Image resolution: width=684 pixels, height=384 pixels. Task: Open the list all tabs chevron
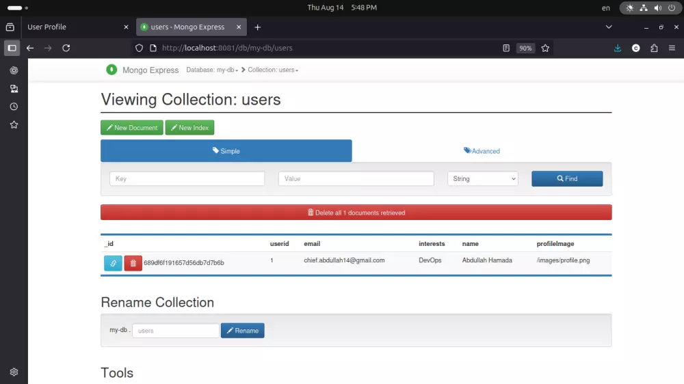click(609, 27)
